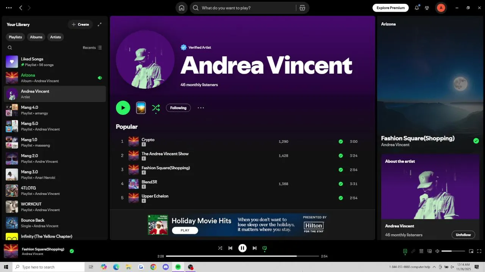The width and height of the screenshot is (485, 272).
Task: Open the user profile avatar
Action: 441,8
